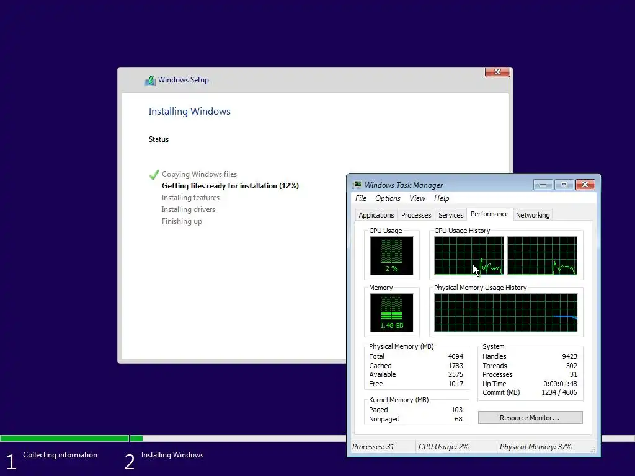This screenshot has width=635, height=476.
Task: Click the Physical Memory Total value 4094
Action: (456, 356)
